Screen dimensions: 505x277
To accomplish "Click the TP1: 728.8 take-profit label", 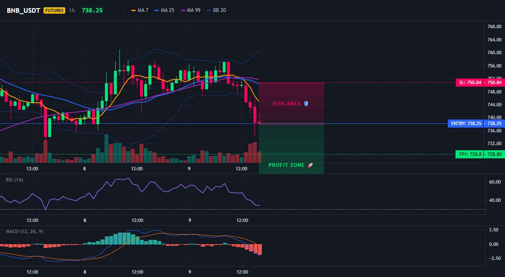I will point(470,154).
